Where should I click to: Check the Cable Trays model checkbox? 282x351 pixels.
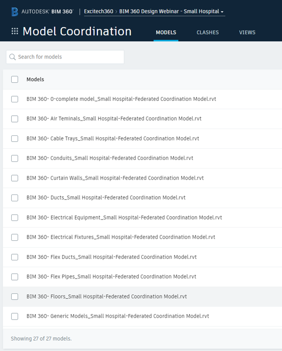15,138
